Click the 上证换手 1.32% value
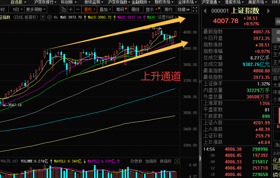The image size is (280, 178). point(263,84)
